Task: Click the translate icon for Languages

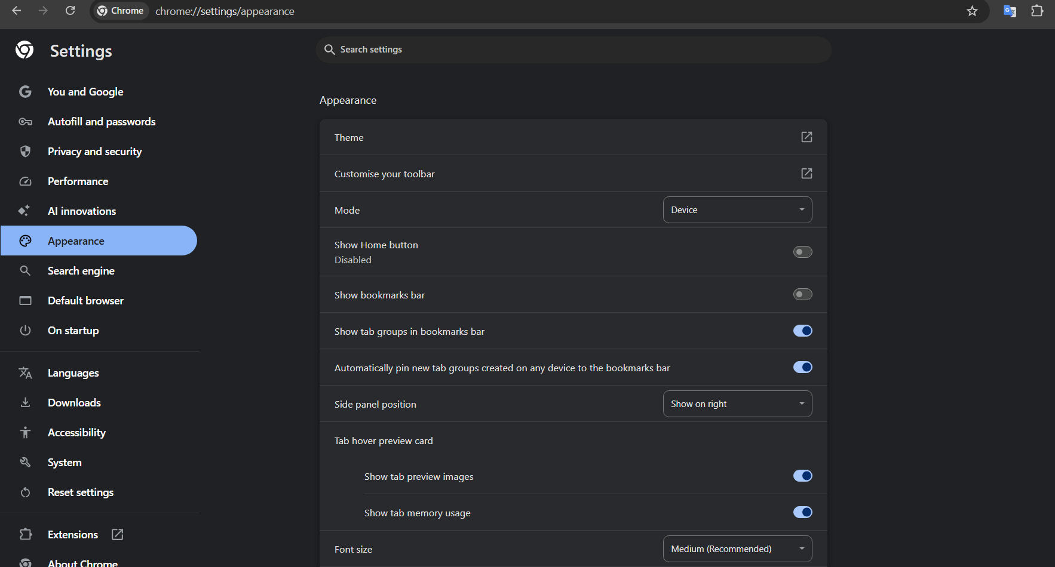Action: click(x=25, y=373)
